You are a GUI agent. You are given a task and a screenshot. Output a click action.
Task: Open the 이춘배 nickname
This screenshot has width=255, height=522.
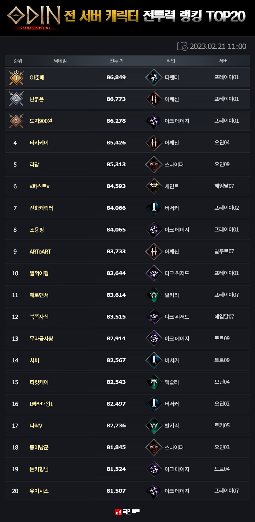[37, 78]
